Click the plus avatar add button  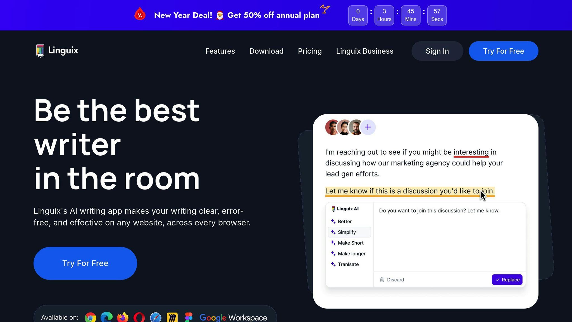pyautogui.click(x=368, y=127)
